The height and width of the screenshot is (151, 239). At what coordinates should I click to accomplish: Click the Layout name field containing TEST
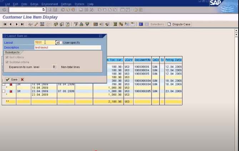45,42
